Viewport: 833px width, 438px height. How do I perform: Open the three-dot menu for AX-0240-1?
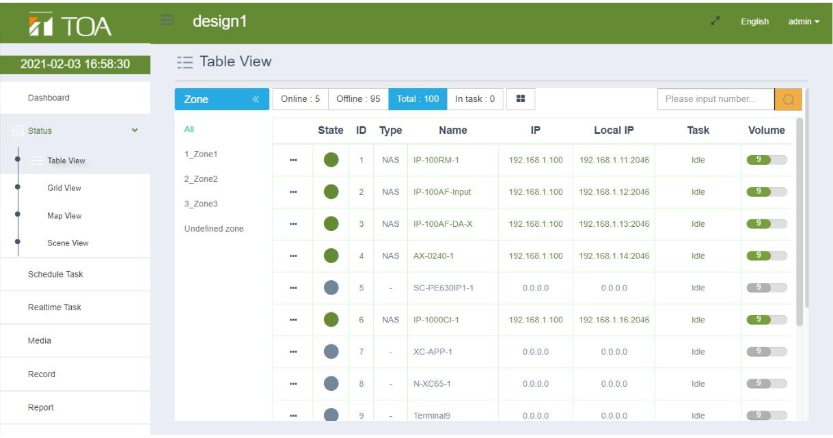pyautogui.click(x=293, y=256)
